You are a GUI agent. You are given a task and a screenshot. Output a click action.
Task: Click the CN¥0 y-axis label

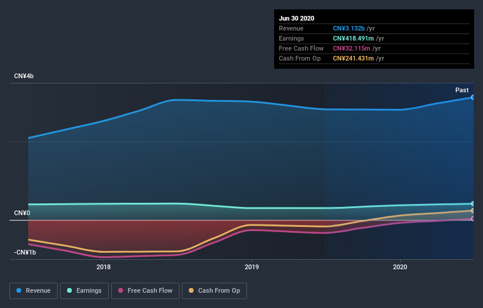(22, 213)
